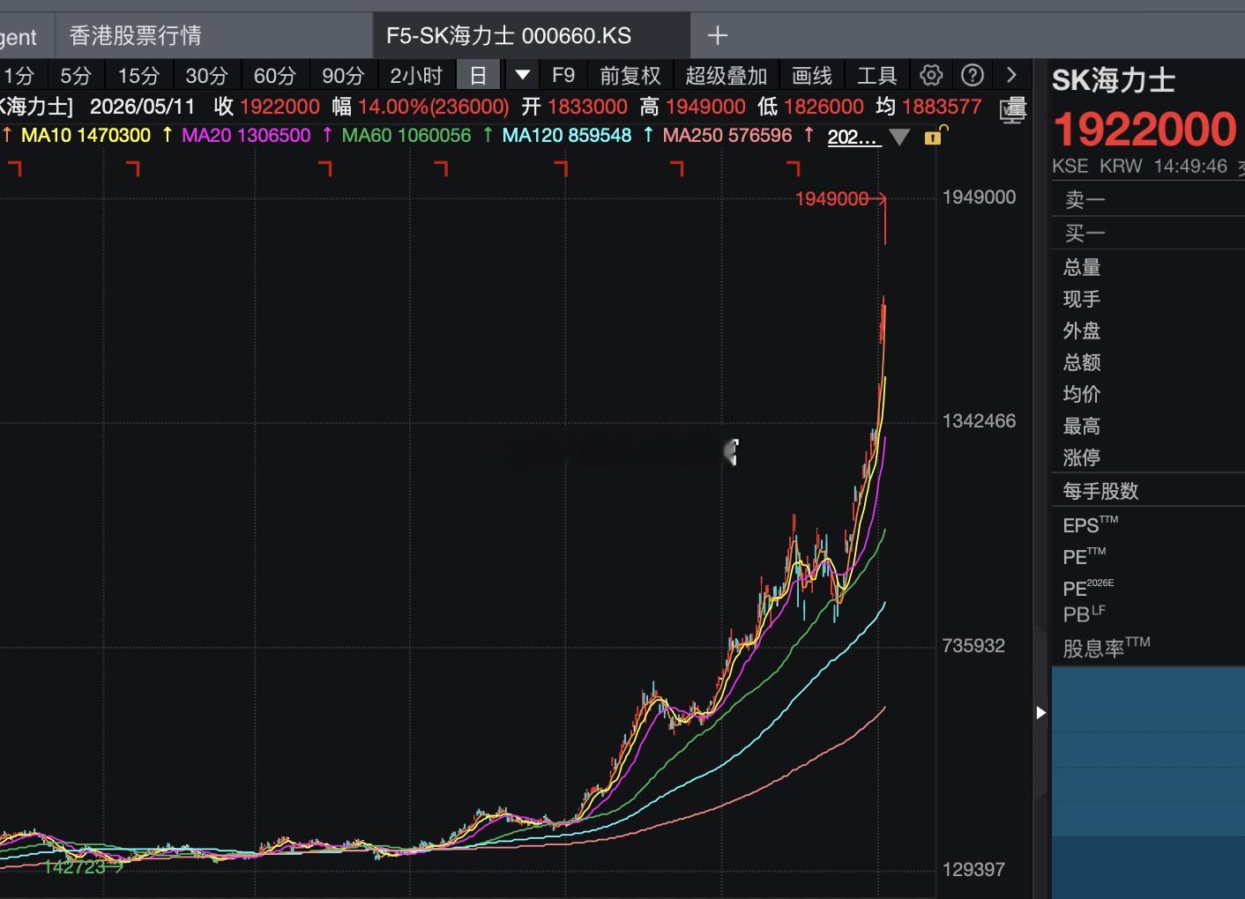The image size is (1245, 899).
Task: Click the SK海力士 stock name in side panel
Action: coord(1114,81)
